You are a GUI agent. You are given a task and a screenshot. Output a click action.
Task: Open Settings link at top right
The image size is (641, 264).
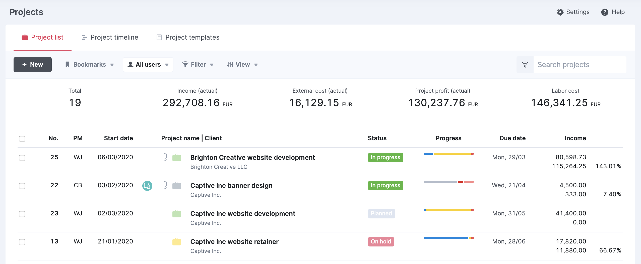573,12
